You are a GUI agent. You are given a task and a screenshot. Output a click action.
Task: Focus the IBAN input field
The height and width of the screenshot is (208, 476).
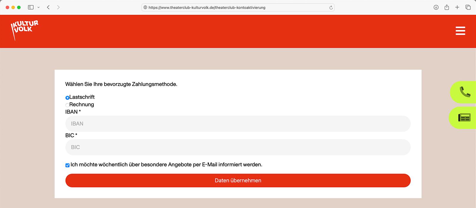[238, 124]
